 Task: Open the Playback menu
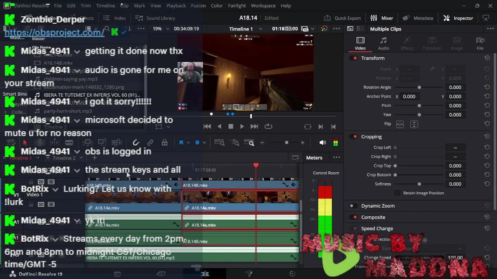click(176, 6)
